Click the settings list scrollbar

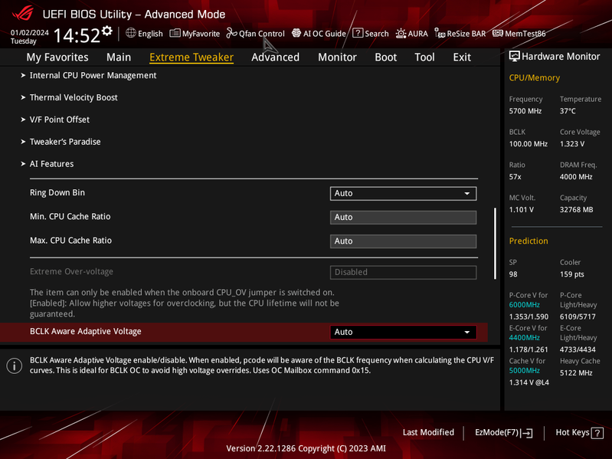click(495, 244)
